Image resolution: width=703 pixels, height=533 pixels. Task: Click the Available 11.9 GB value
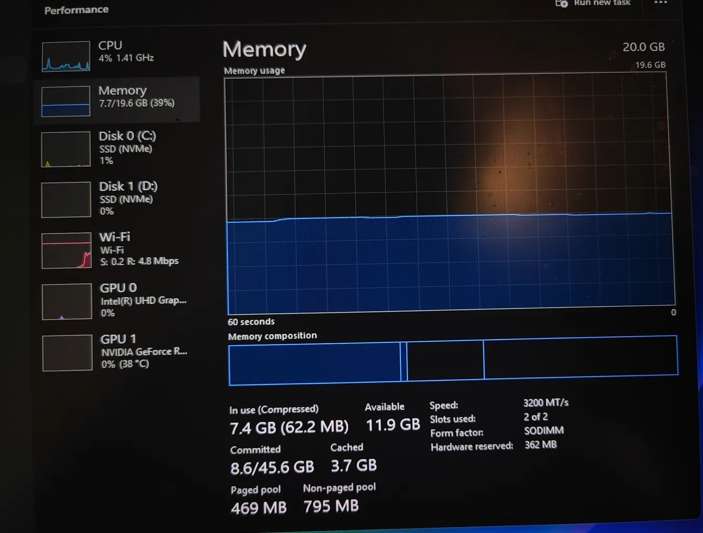coord(393,425)
